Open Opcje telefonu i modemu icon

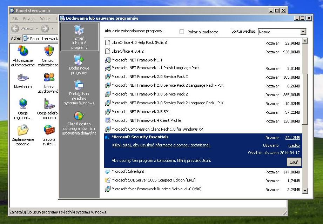coord(49,104)
